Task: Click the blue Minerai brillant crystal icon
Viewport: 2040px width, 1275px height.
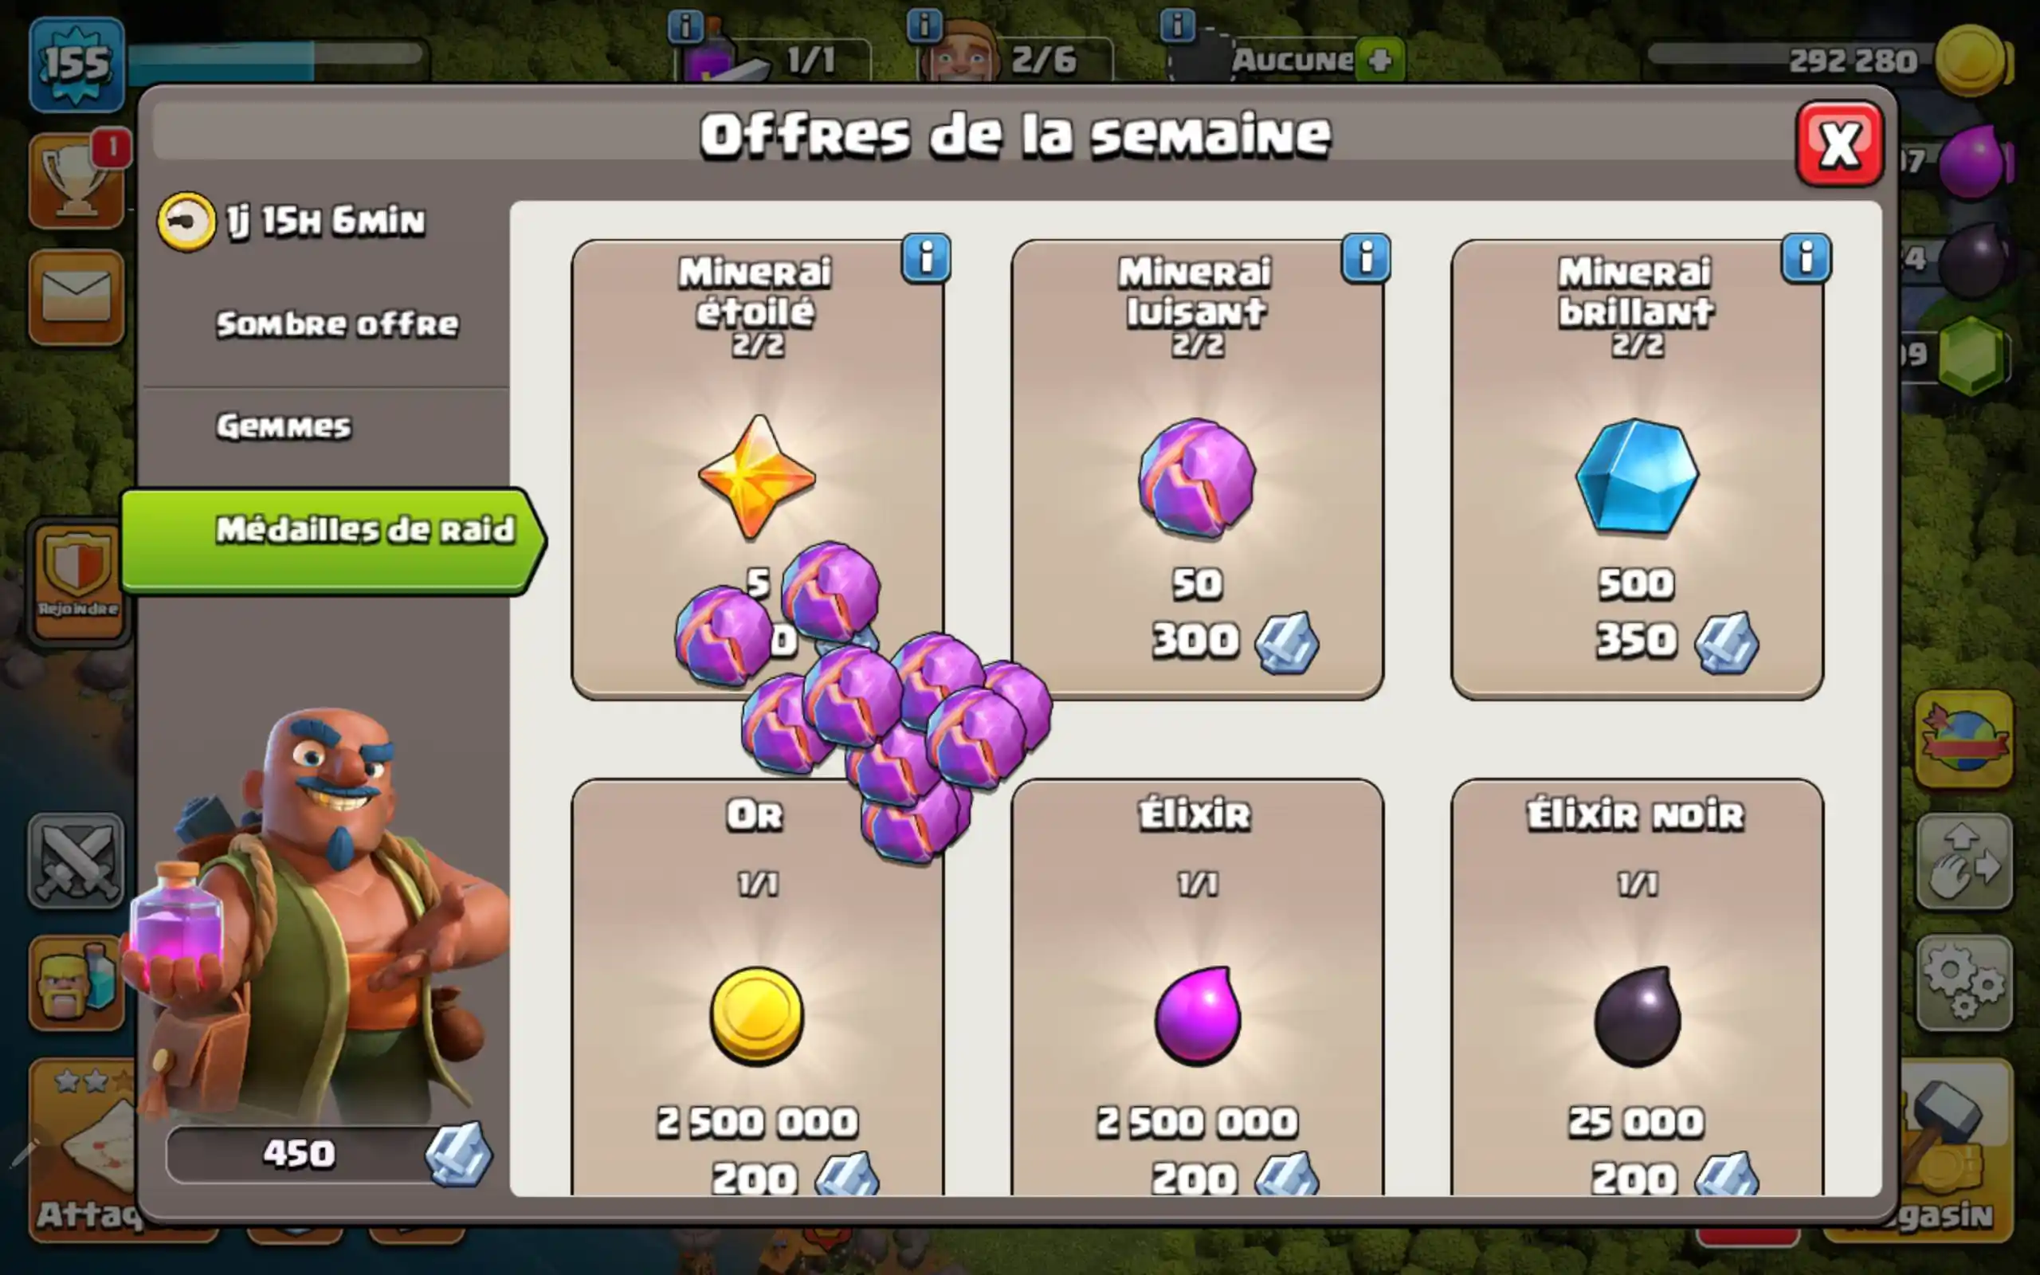Action: pyautogui.click(x=1637, y=477)
